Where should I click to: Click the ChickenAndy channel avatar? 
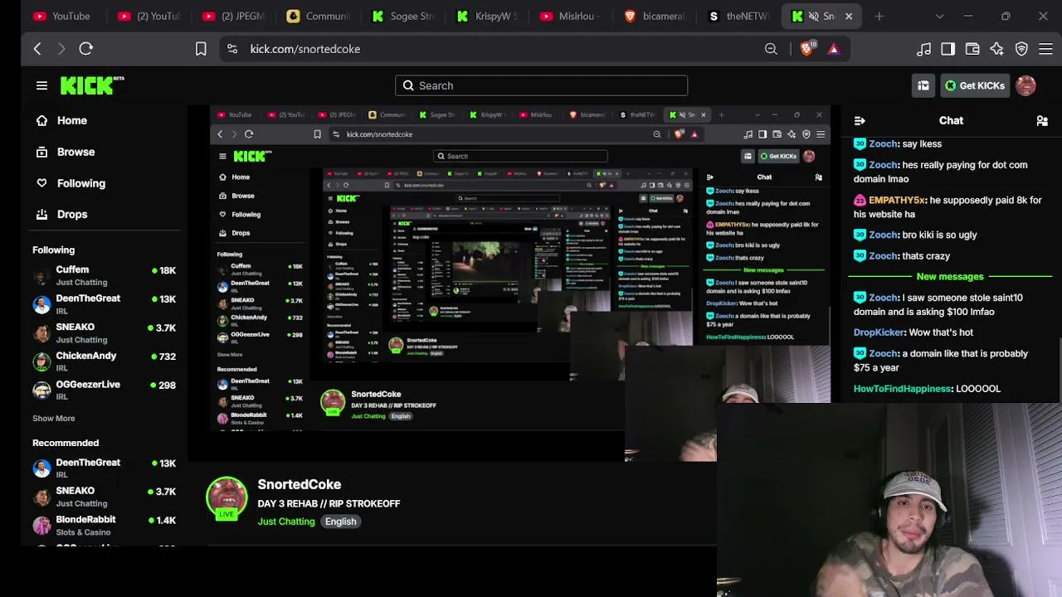click(x=41, y=362)
